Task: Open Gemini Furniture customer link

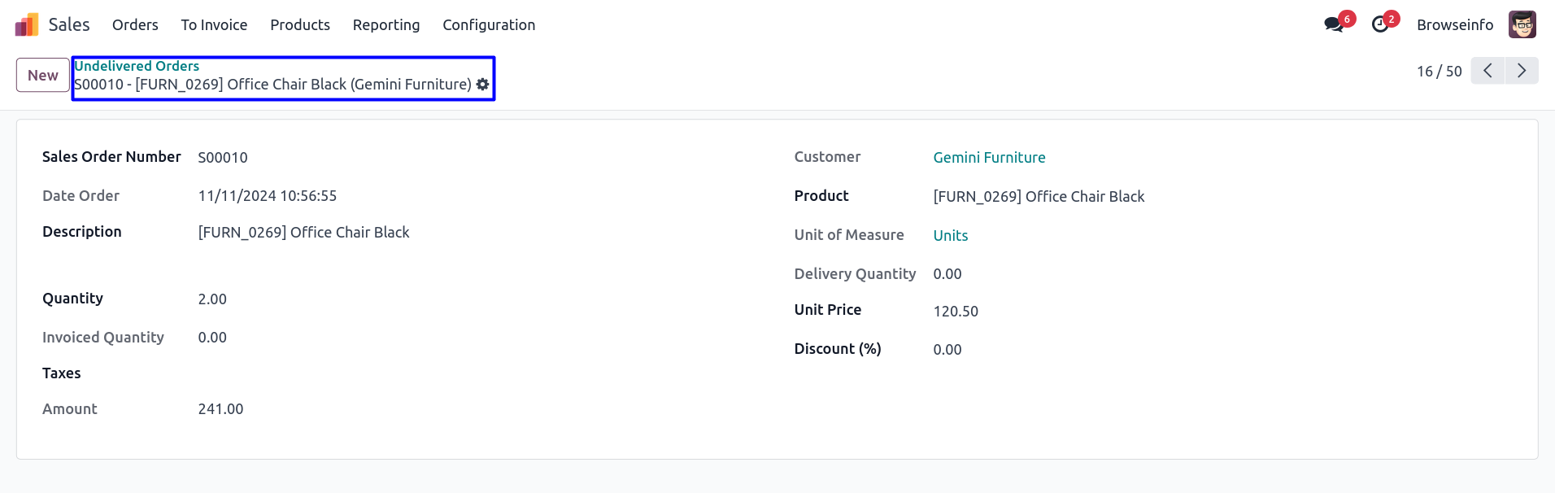Action: click(989, 158)
